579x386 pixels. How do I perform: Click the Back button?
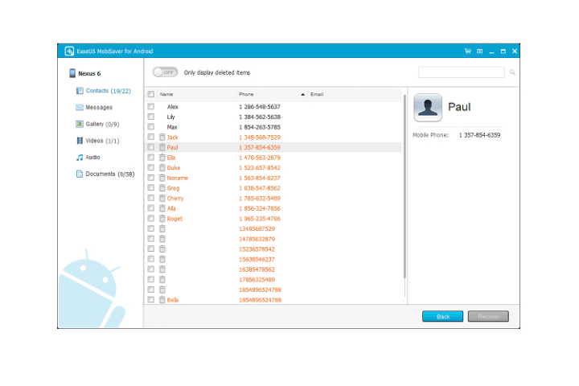coord(443,317)
